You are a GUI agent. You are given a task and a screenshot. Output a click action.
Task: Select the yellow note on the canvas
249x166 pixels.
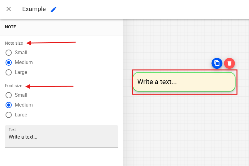[184, 82]
